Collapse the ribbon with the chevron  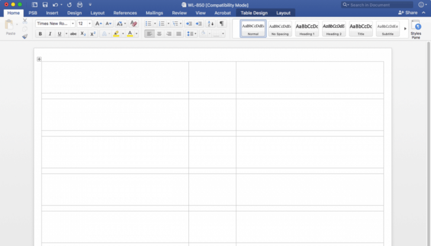pyautogui.click(x=423, y=12)
